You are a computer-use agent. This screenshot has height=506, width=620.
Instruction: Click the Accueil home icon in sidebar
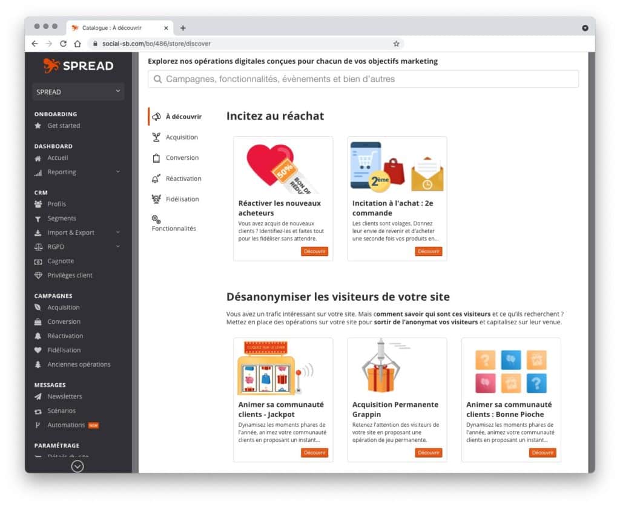coord(38,158)
